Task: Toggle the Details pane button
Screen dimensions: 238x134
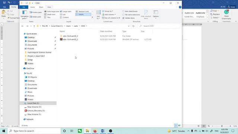Action: 35,17
